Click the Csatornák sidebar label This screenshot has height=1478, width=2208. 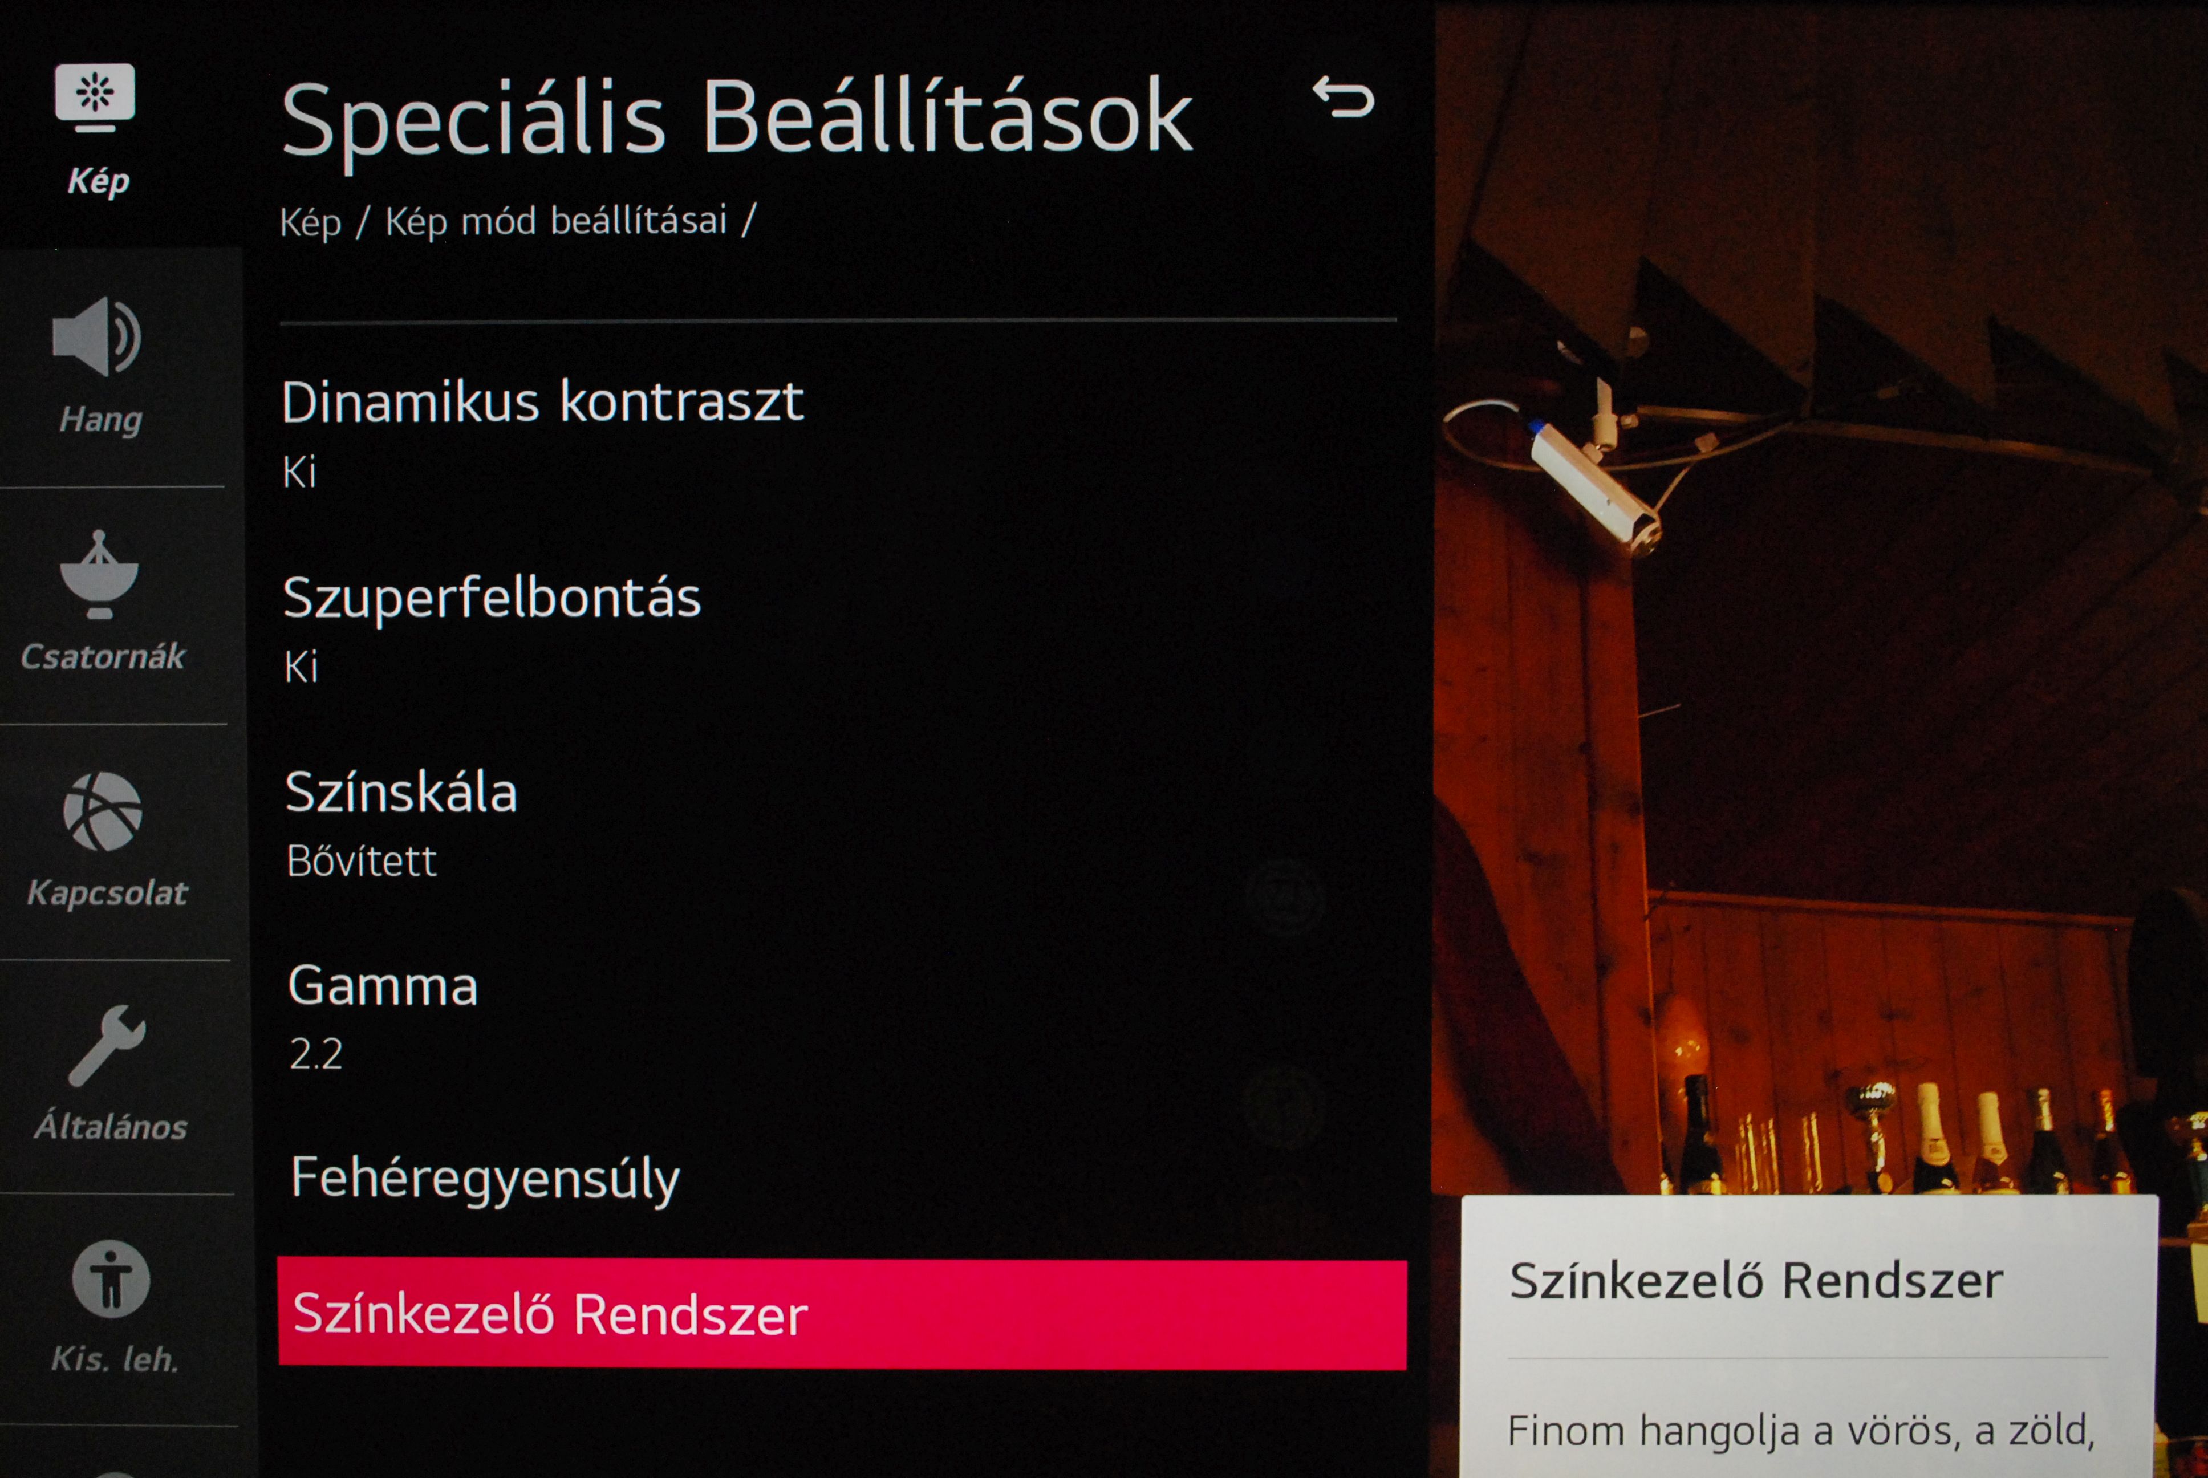tap(103, 656)
